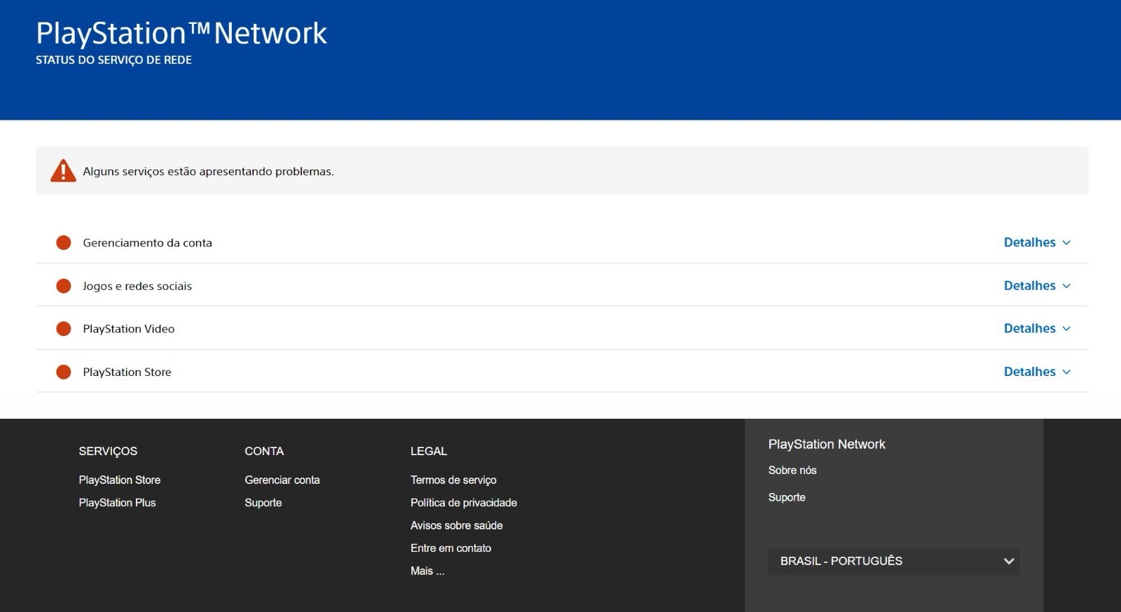Expand Detalhes for PlayStation Video

pyautogui.click(x=1037, y=328)
